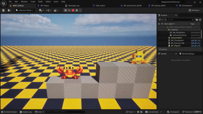The image size is (203, 114).
Task: Click the browse content folder icon
Action: [9, 10]
